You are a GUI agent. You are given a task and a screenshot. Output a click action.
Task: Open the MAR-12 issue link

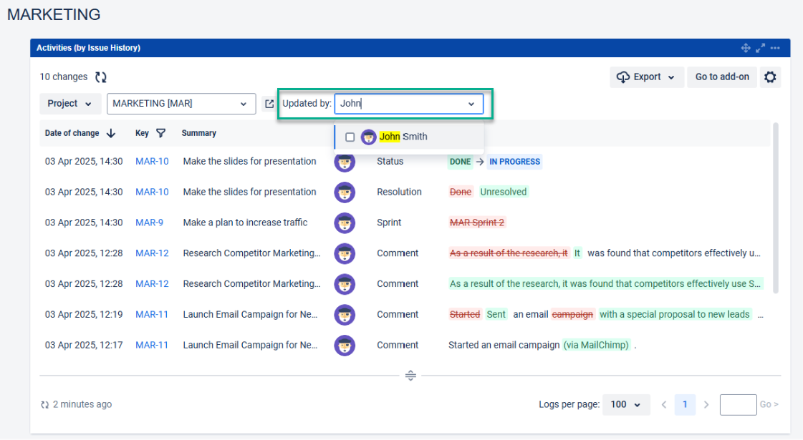tap(152, 253)
